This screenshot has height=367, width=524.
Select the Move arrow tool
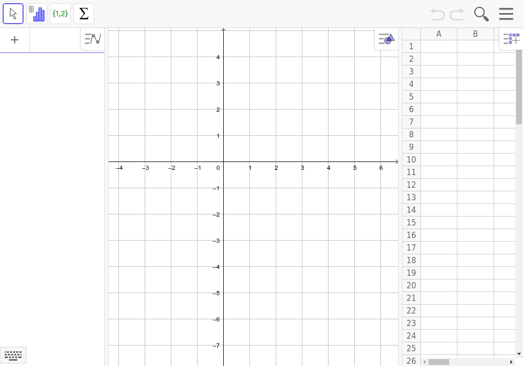(x=13, y=14)
